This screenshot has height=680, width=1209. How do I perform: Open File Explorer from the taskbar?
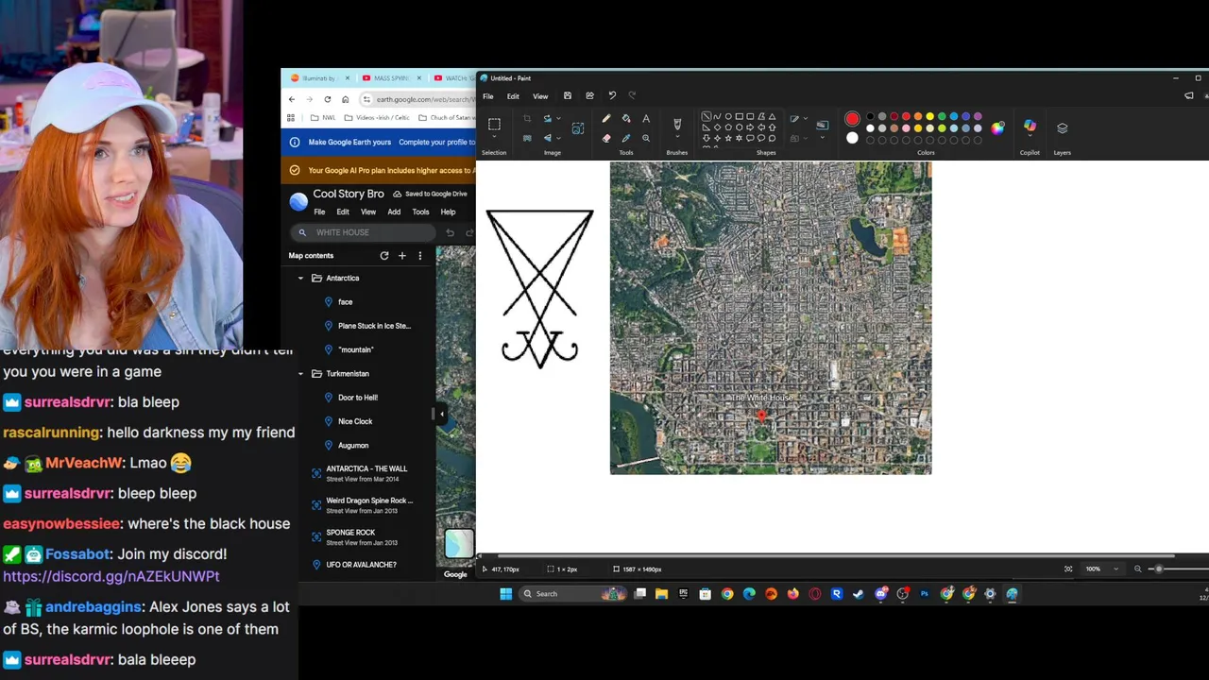tap(661, 594)
